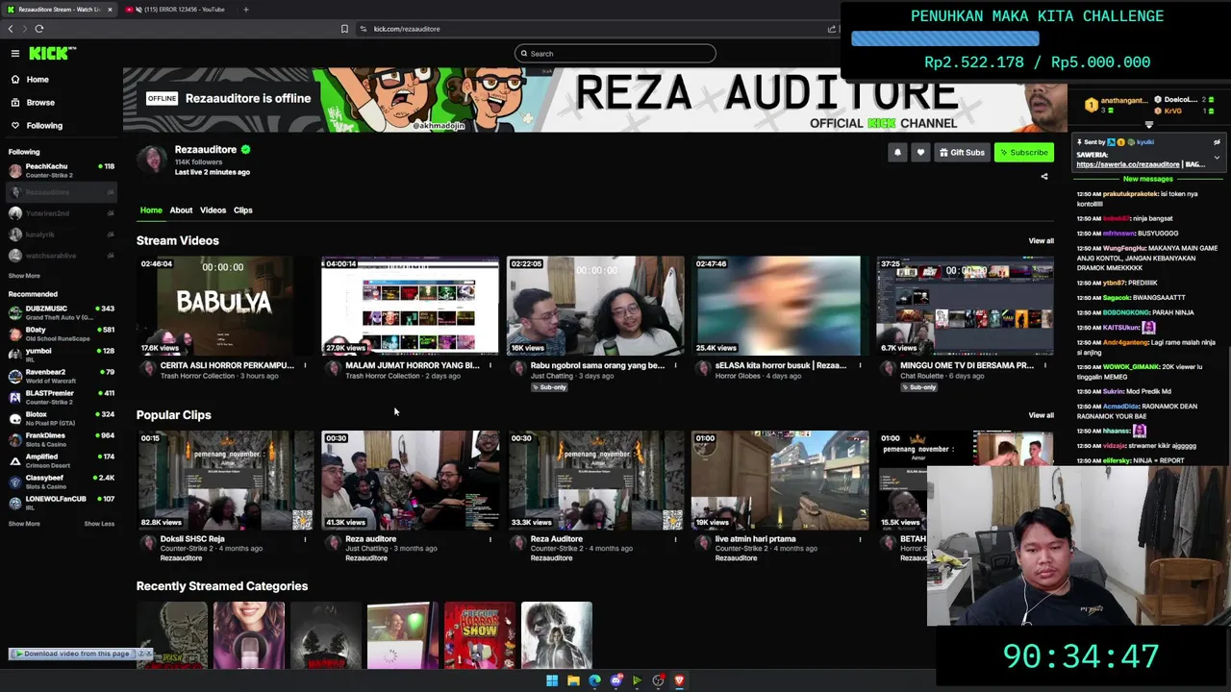Toggle the follow heart button for Rezaauditore
The height and width of the screenshot is (692, 1231).
[920, 152]
